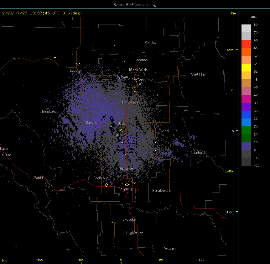The height and width of the screenshot is (264, 270).
Task: Click the yellow diamond marker below RedDeer
Action: point(133,88)
